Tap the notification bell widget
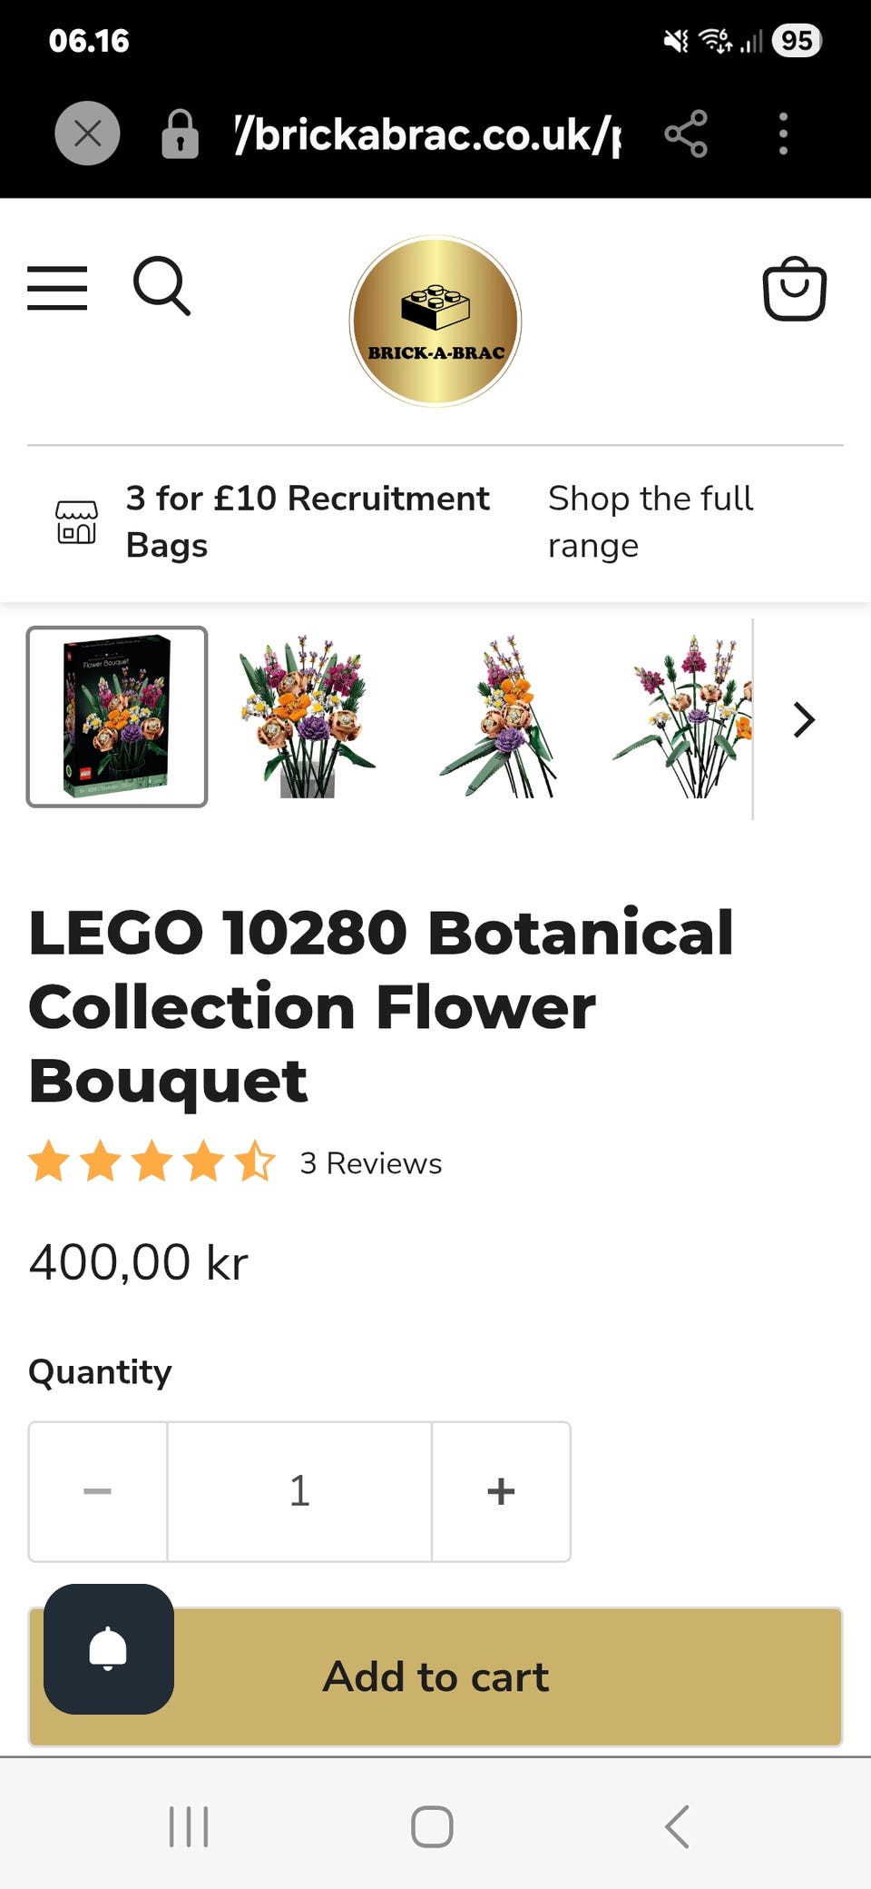This screenshot has width=871, height=1889. 109,1648
